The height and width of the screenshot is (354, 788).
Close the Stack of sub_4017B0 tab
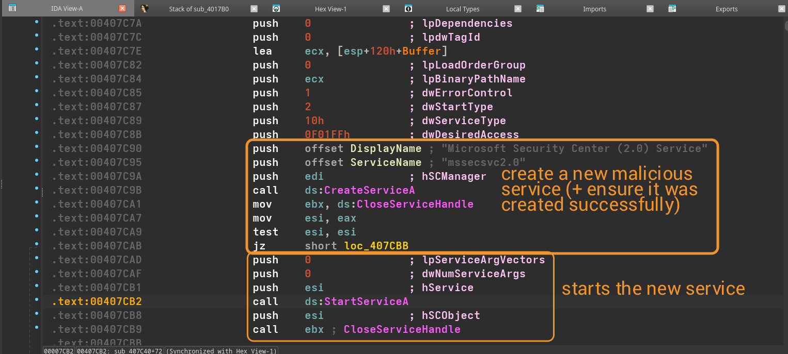[254, 9]
